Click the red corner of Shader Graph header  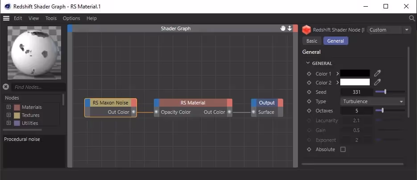(x=295, y=28)
